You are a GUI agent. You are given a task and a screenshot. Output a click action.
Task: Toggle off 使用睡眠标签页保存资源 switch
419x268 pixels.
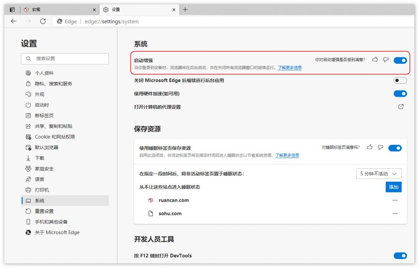[395, 148]
